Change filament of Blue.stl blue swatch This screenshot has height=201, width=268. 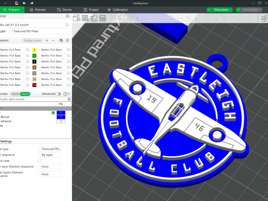(61, 117)
